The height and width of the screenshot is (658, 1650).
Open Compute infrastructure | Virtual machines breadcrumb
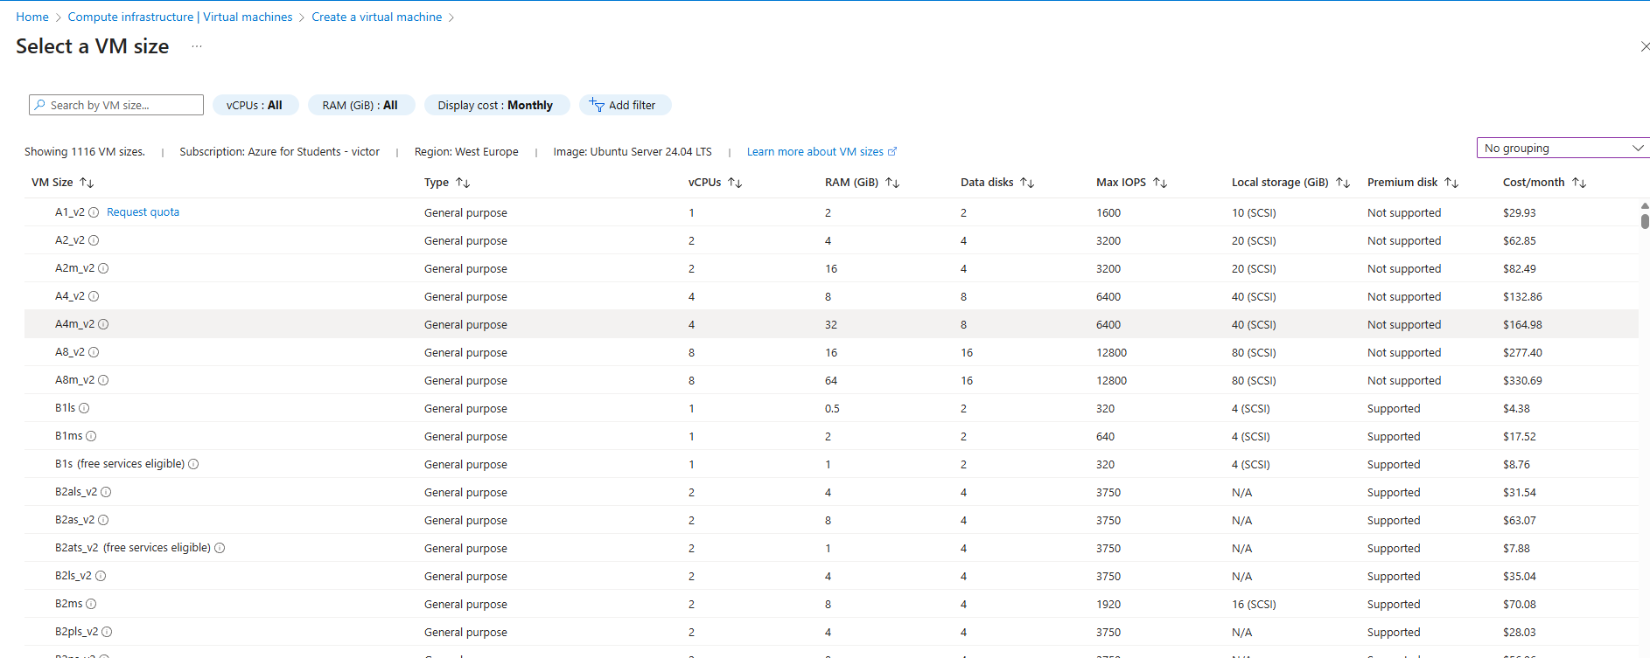click(x=180, y=17)
